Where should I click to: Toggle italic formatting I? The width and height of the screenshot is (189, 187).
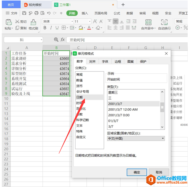click(51, 28)
